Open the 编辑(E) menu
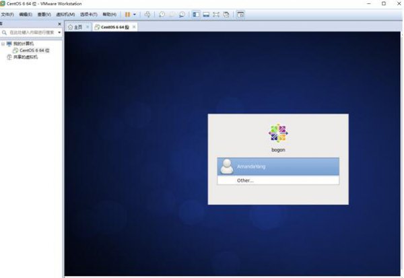404x278 pixels. pos(26,14)
